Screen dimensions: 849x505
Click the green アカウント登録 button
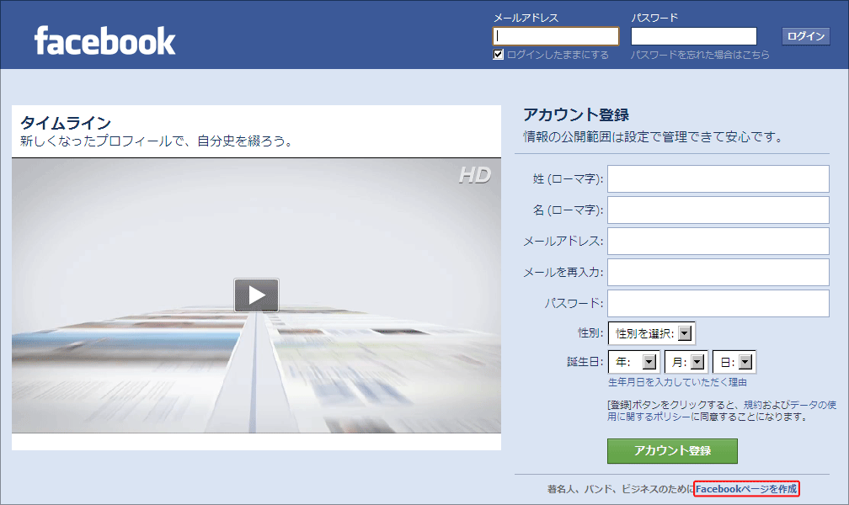click(672, 451)
